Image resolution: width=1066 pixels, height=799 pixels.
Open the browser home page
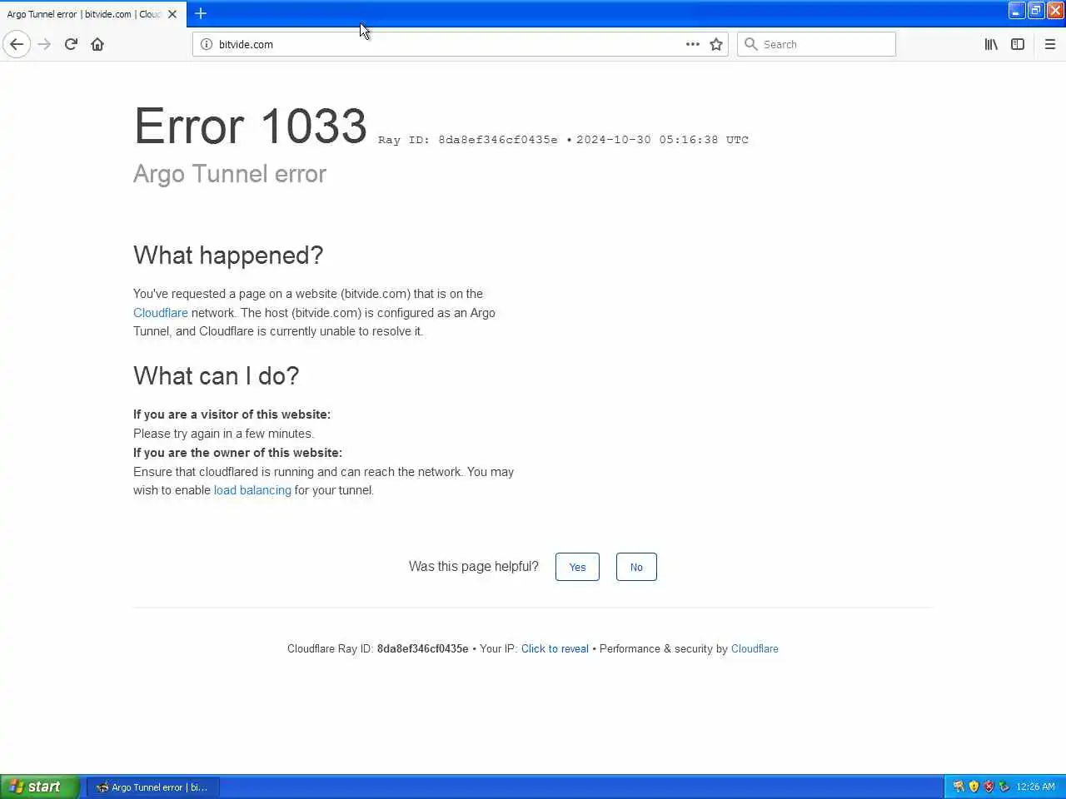[x=97, y=44]
